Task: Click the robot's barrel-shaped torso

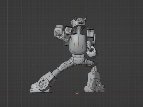Action: 78,45
